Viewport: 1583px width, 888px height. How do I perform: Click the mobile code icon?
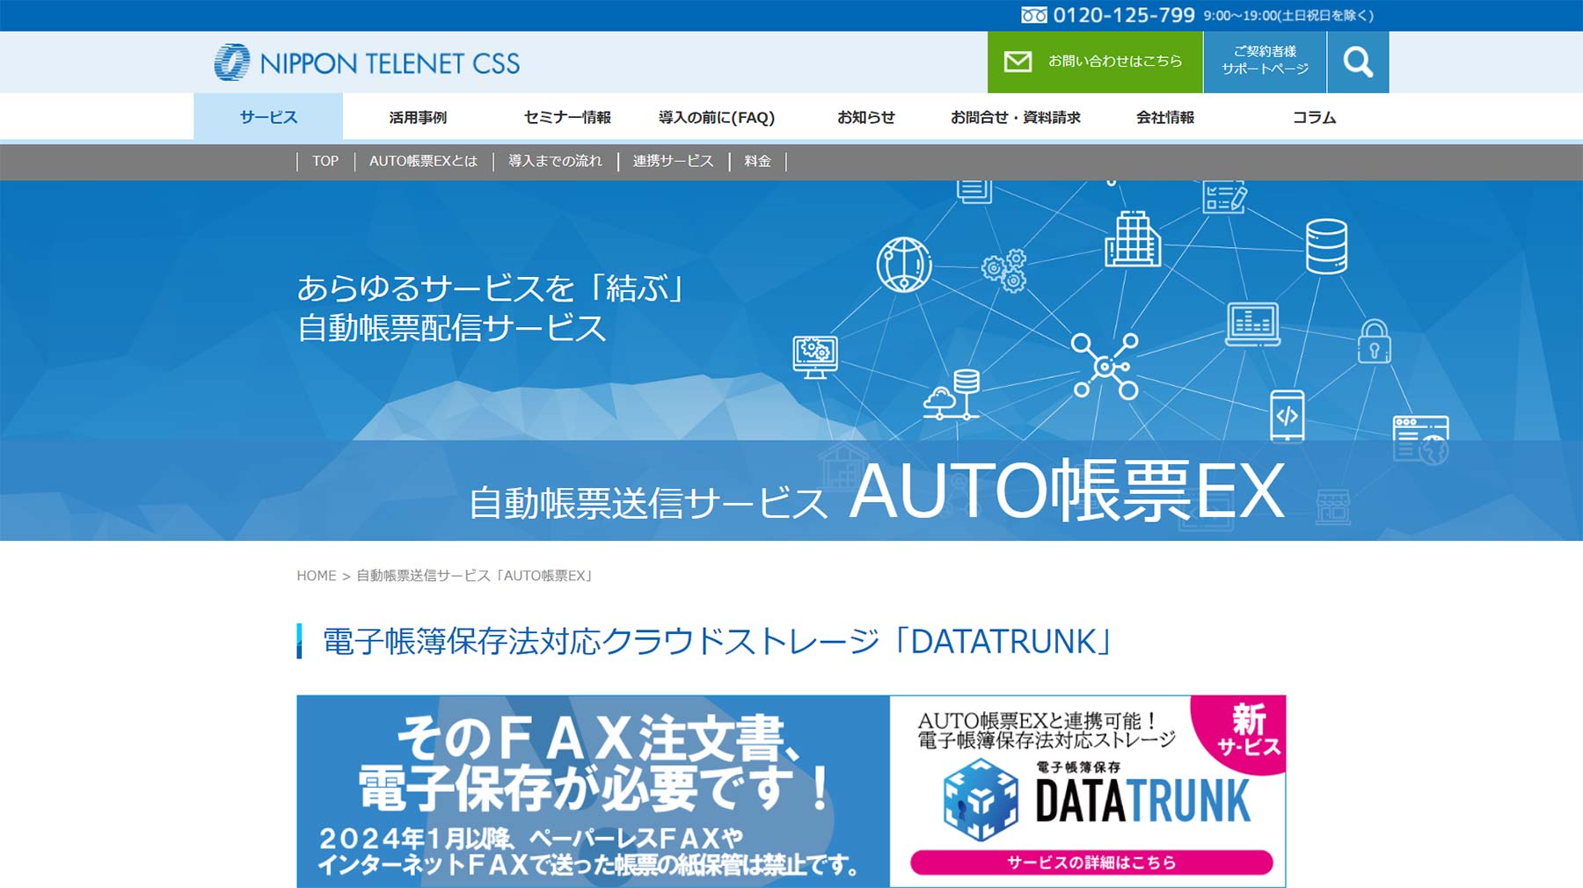coord(1288,415)
